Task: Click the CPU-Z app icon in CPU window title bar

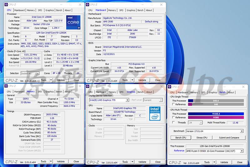Action: click(x=6, y=5)
